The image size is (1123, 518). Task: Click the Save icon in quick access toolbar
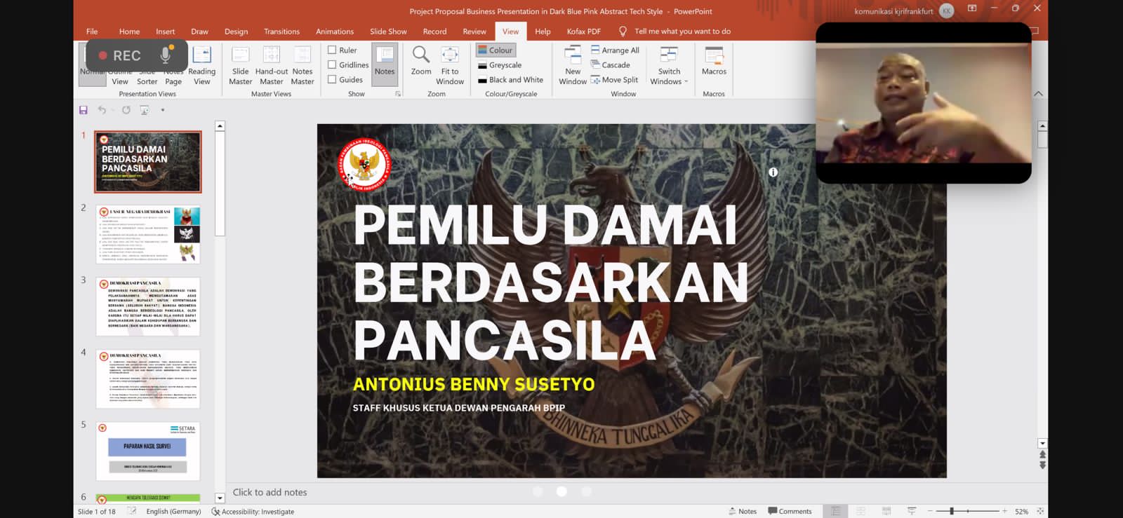click(x=84, y=110)
